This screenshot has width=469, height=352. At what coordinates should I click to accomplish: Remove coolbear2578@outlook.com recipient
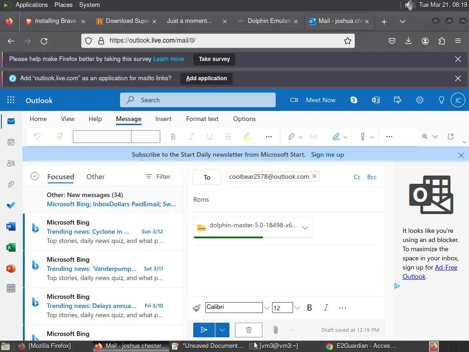click(314, 176)
